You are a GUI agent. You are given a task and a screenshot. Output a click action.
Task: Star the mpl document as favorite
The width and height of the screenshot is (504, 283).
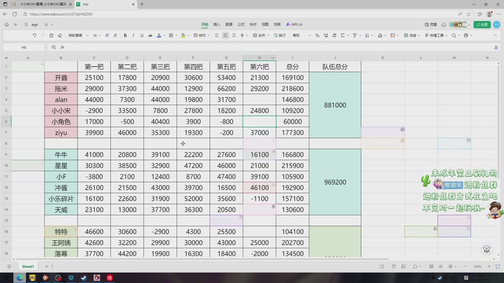46,25
